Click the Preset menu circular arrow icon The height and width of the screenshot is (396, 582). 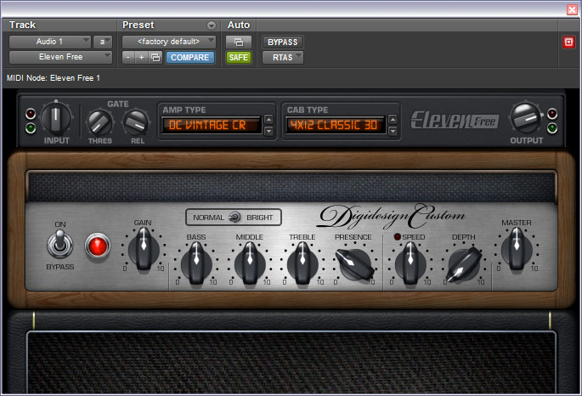click(x=212, y=25)
